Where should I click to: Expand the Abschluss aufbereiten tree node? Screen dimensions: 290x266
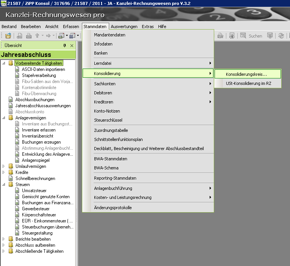coord(3,245)
